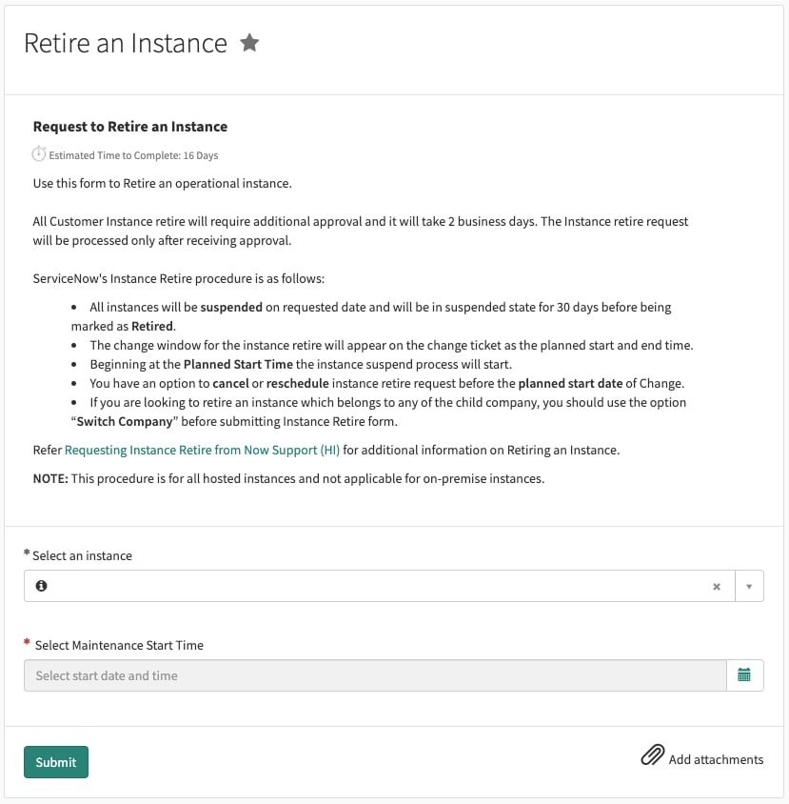Click Add attachments

715,759
